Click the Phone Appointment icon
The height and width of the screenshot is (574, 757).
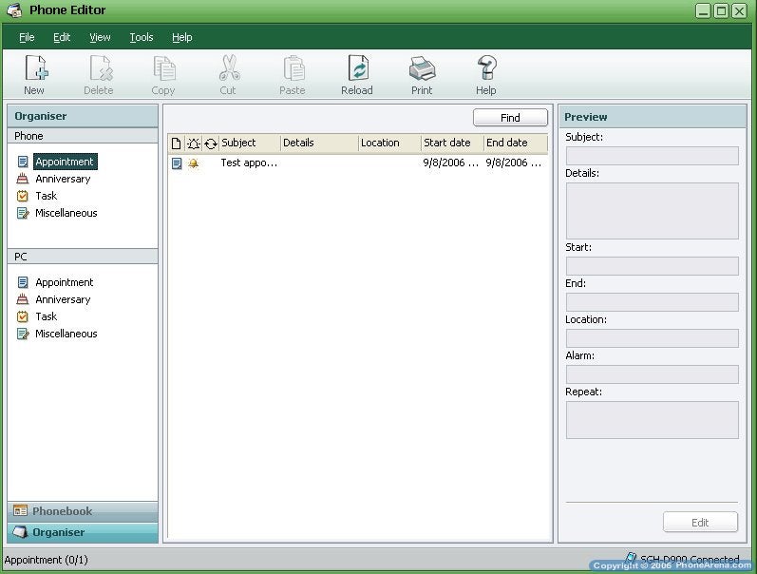pyautogui.click(x=23, y=162)
